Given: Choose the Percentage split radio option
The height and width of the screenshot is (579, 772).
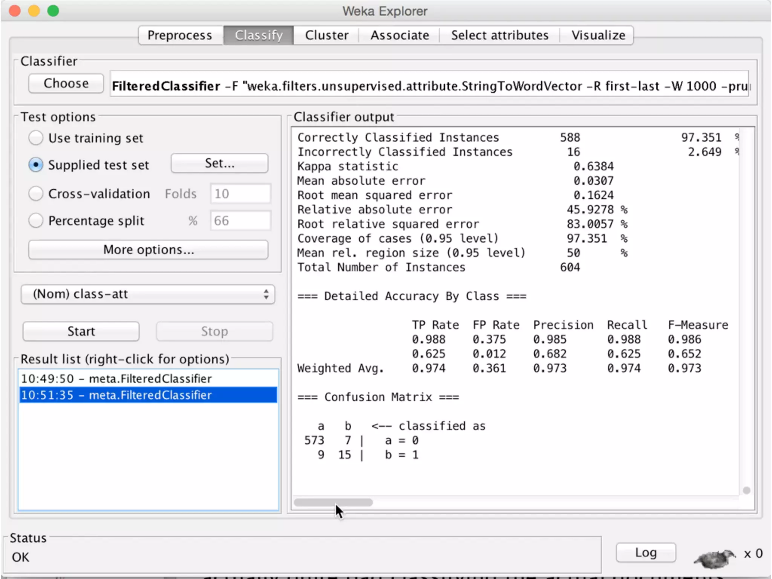Looking at the screenshot, I should [x=36, y=221].
